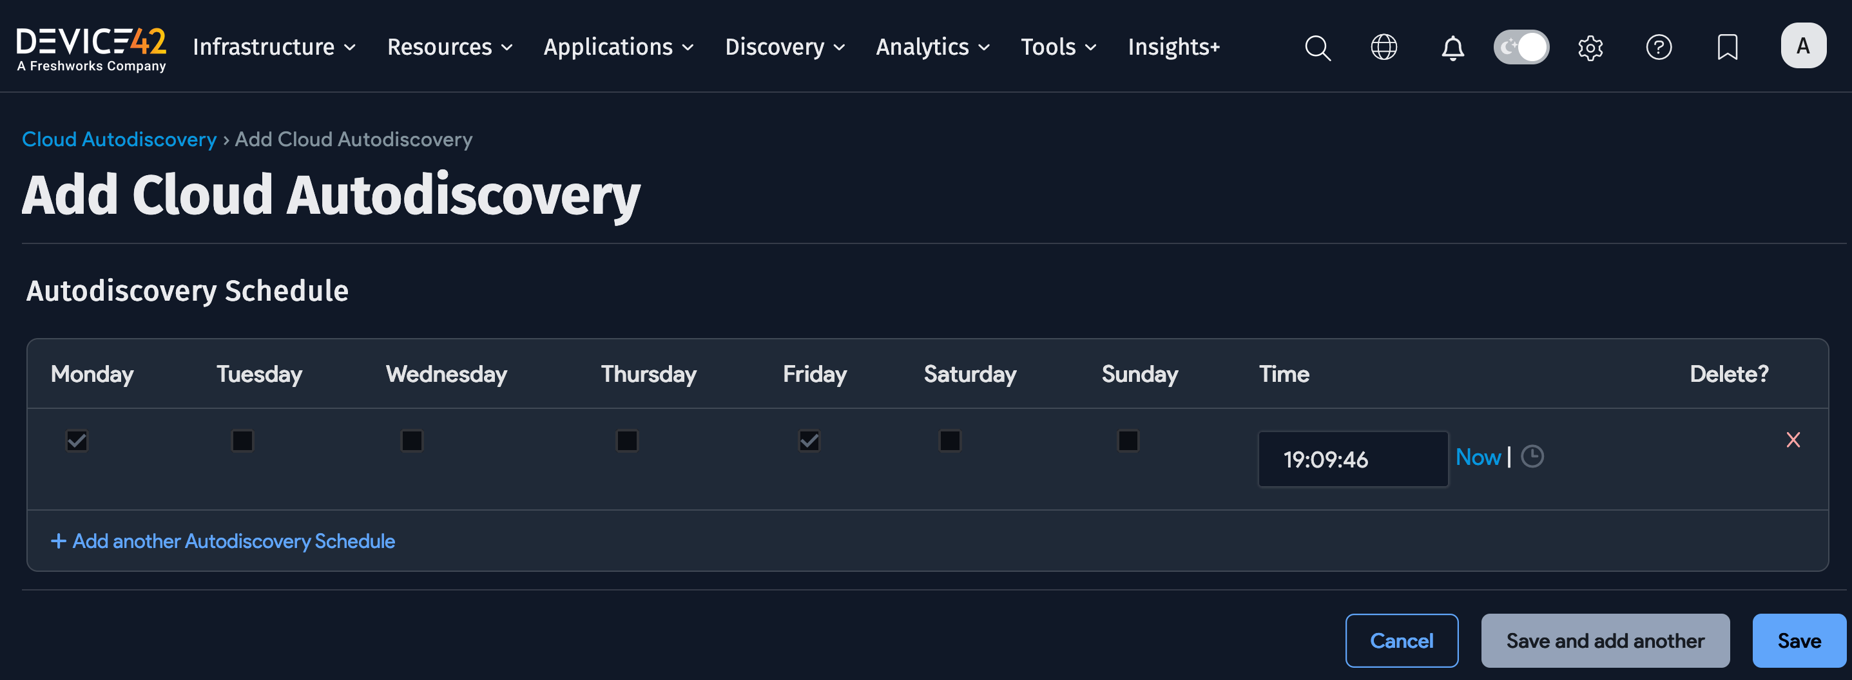Enable the Wednesday checkbox
This screenshot has height=680, width=1852.
tap(412, 441)
